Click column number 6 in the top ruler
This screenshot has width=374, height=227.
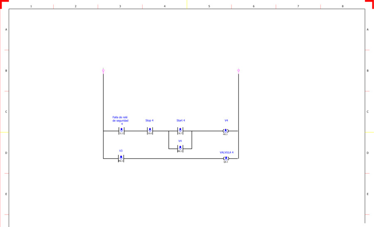253,6
